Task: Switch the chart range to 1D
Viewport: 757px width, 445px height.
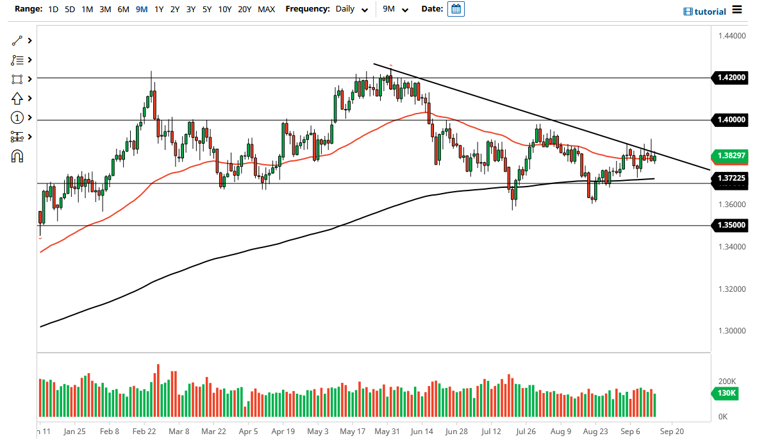Action: [x=53, y=10]
